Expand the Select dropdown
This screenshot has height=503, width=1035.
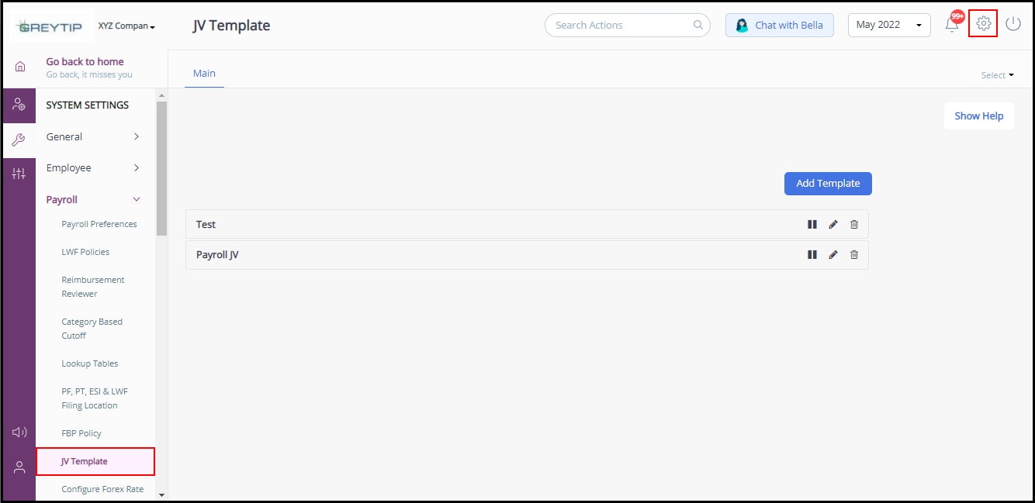999,74
